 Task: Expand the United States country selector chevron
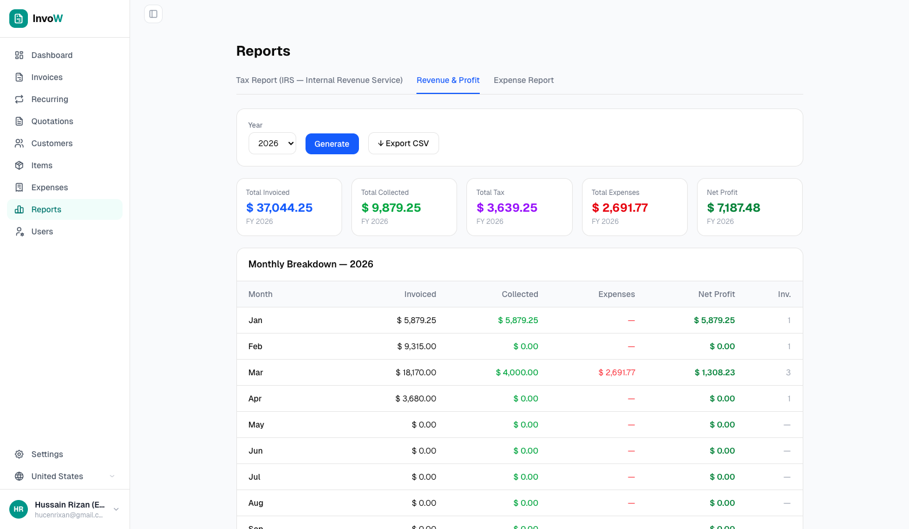112,476
